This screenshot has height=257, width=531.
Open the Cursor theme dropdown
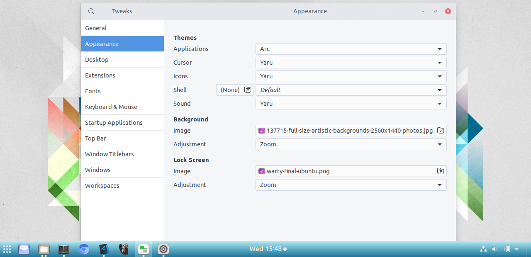coord(351,63)
